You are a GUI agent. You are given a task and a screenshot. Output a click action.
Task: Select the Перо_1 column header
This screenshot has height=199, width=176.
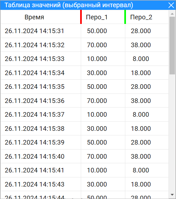pos(97,17)
